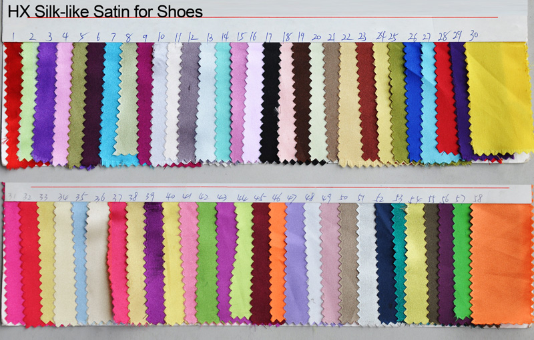
Task: Choose the red swatch number 32
Action: coord(30,263)
